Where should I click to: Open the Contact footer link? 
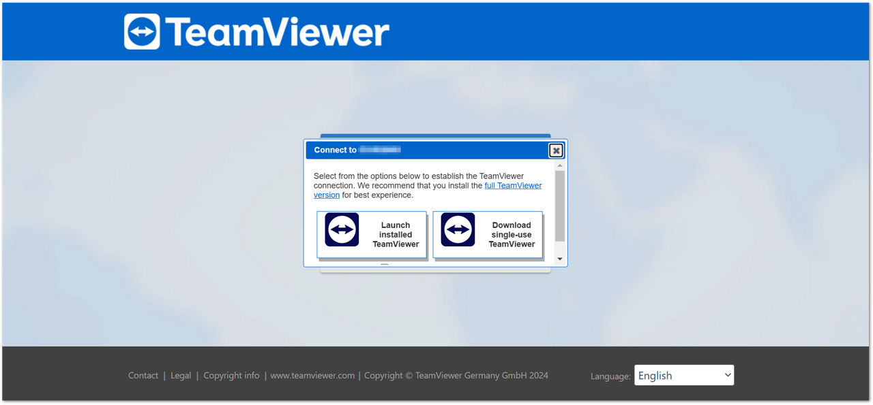143,376
